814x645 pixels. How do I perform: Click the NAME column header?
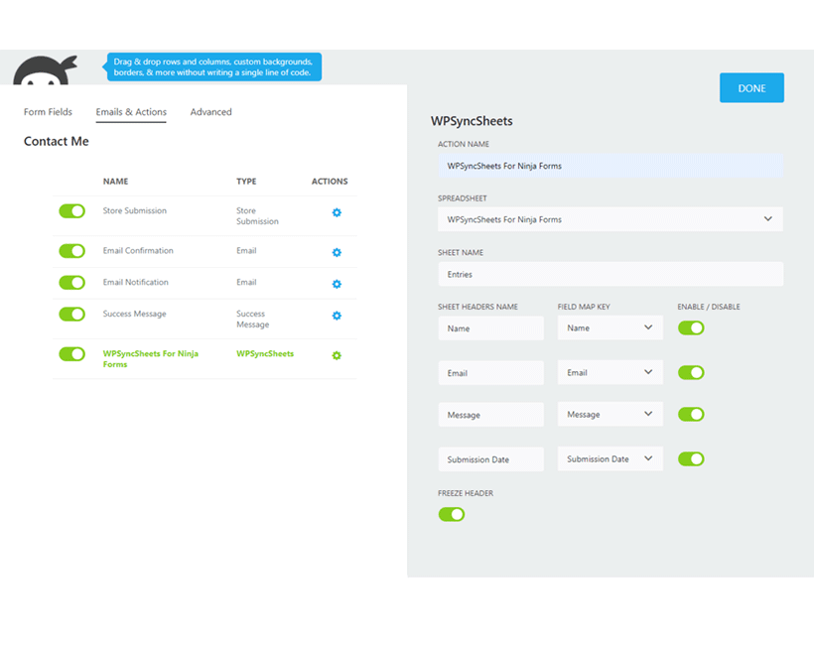115,182
